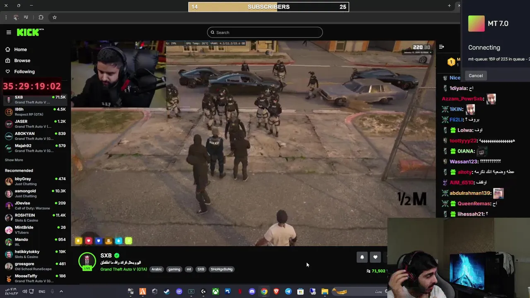Click the browser profile avatar icon

click(x=16, y=17)
